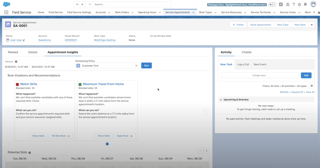Click the Create new task input field
The width and height of the screenshot is (320, 168).
click(x=260, y=75)
